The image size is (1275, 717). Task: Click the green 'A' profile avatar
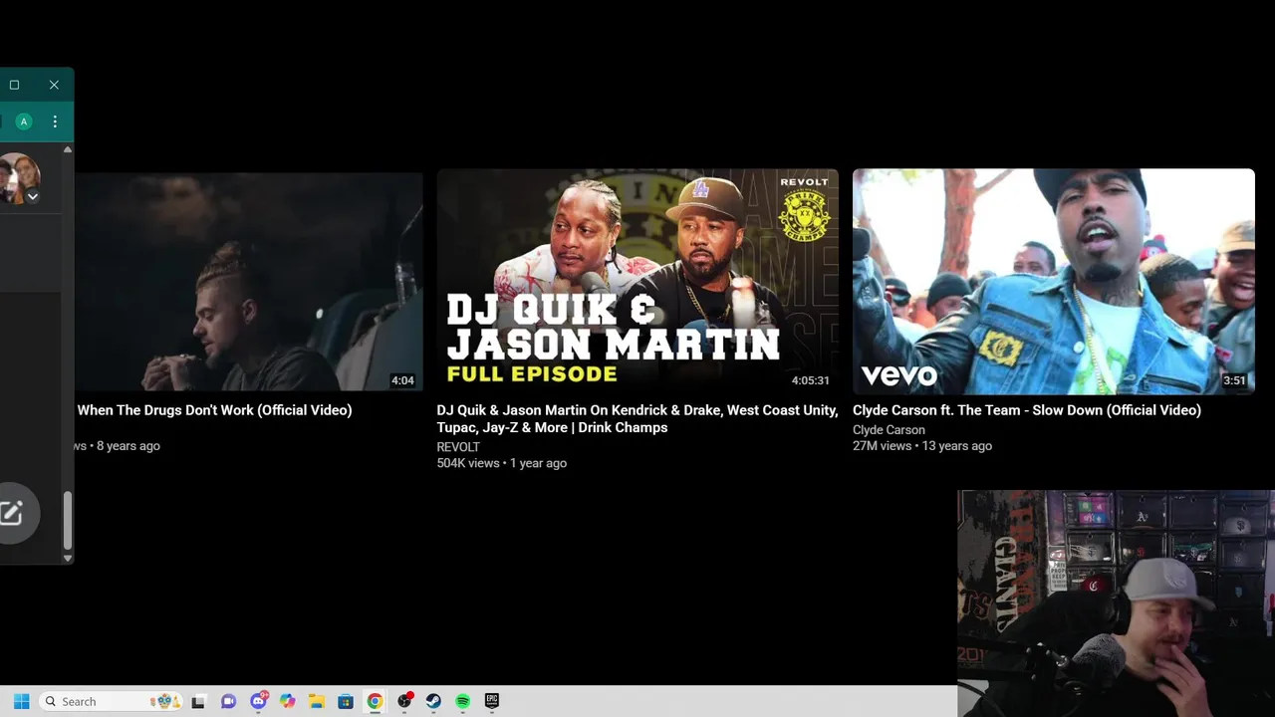(24, 121)
